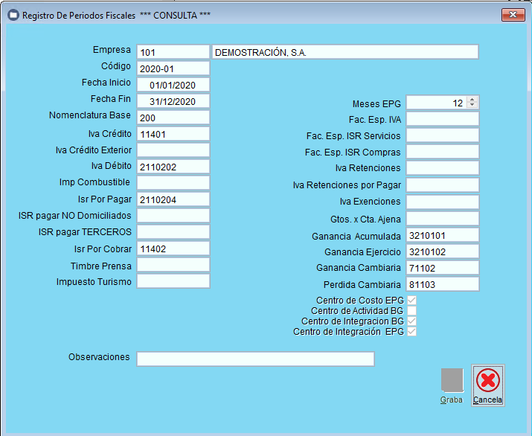This screenshot has height=436, width=532.
Task: Uncheck Centro de Integración EPG checkbox
Action: pos(411,332)
